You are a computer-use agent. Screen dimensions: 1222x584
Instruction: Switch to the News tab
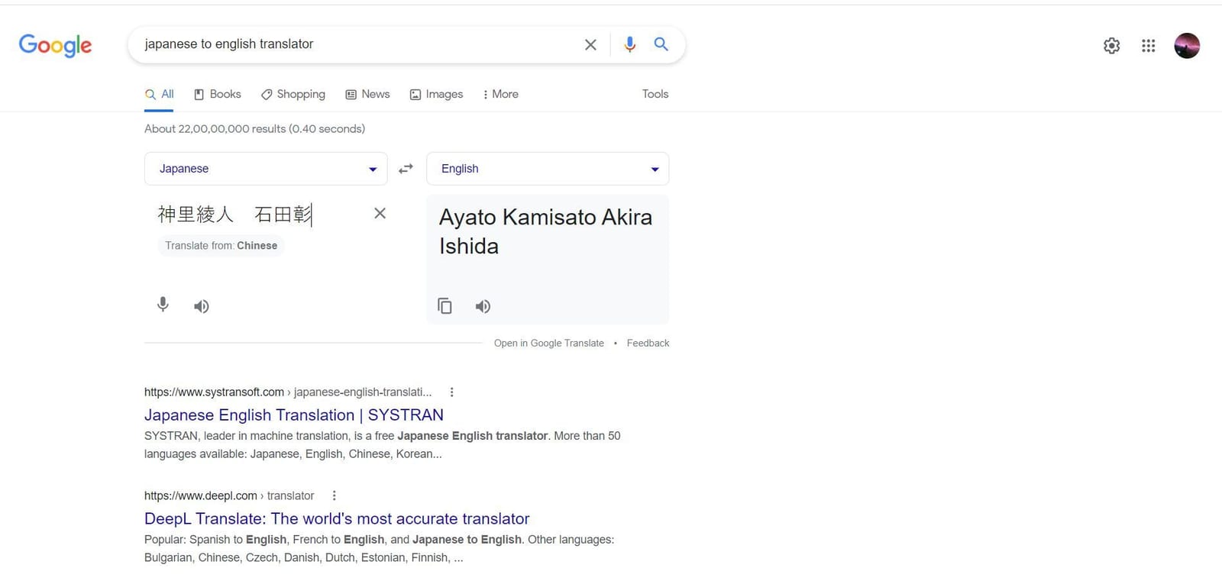[374, 94]
